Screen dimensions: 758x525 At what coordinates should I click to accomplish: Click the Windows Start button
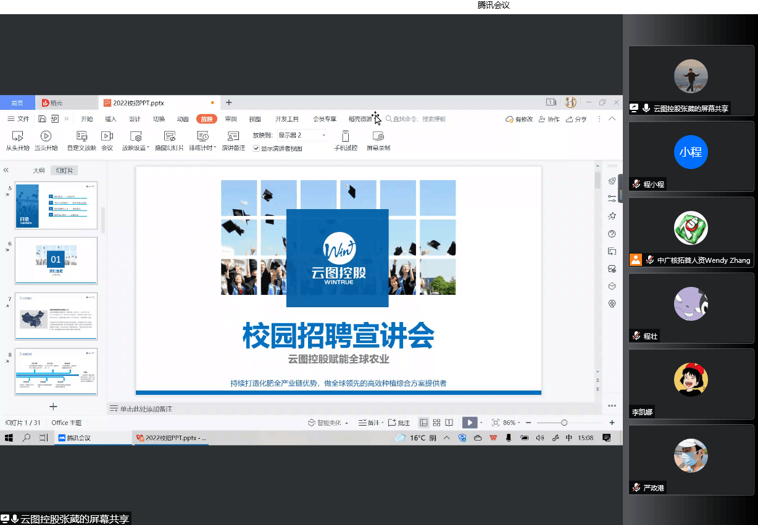tap(9, 438)
